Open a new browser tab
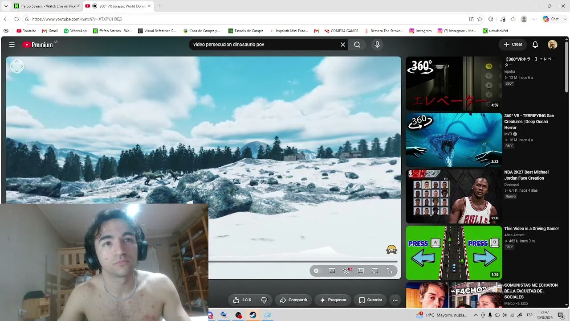Viewport: 570px width, 321px height. [x=160, y=6]
